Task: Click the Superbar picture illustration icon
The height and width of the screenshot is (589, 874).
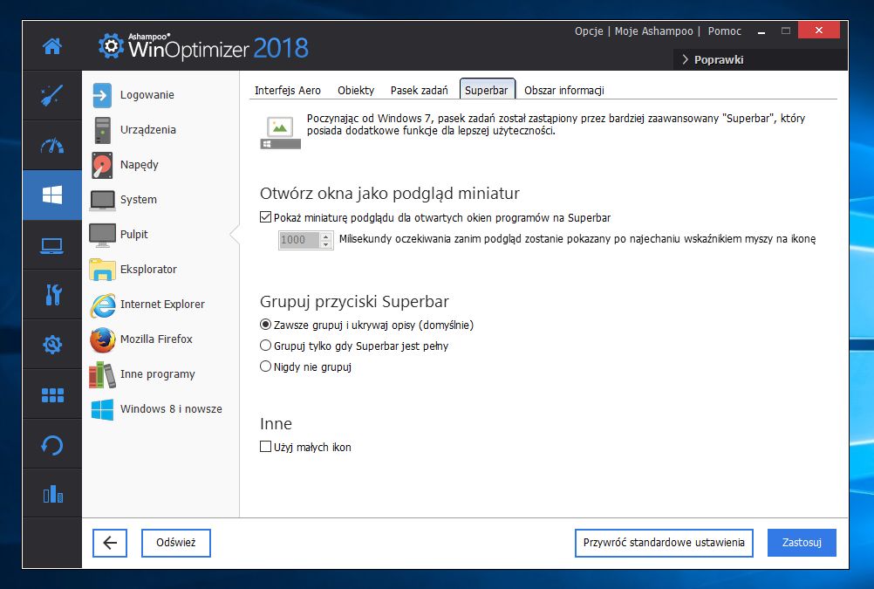Action: 280,133
